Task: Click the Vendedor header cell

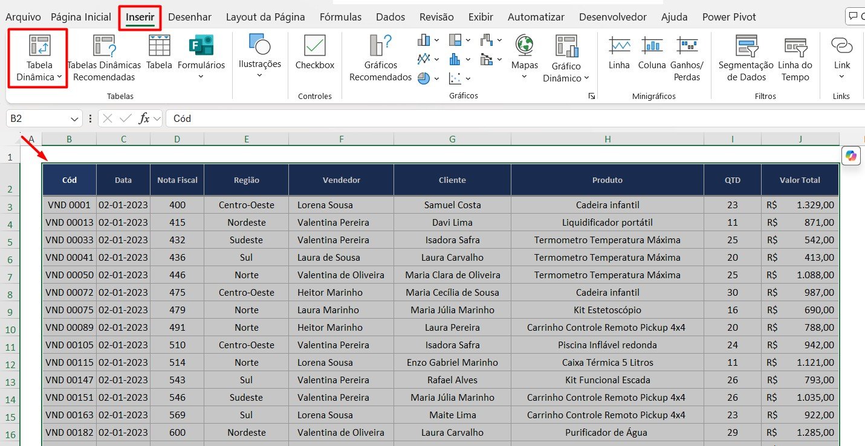Action: [341, 180]
